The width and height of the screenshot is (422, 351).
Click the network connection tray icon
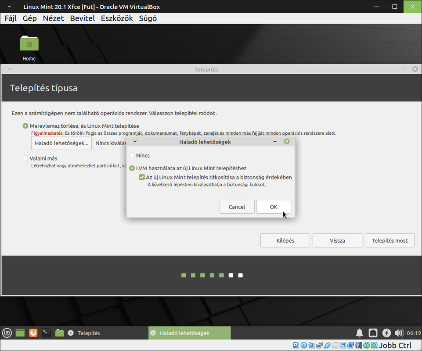tap(373, 333)
